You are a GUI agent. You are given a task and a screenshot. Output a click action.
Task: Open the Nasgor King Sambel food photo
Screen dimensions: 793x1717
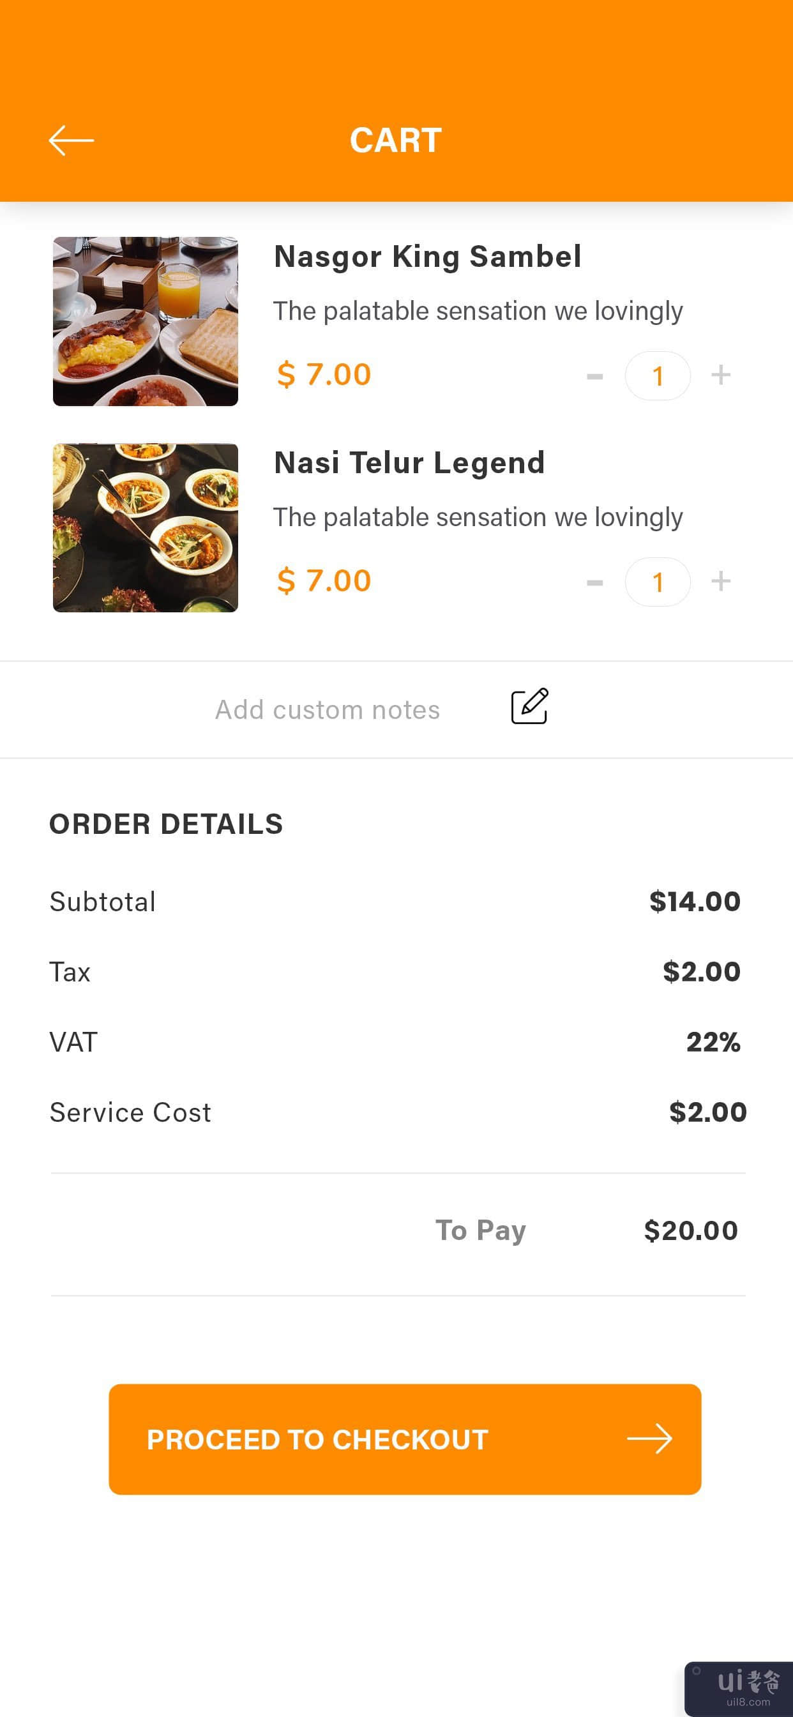(146, 321)
